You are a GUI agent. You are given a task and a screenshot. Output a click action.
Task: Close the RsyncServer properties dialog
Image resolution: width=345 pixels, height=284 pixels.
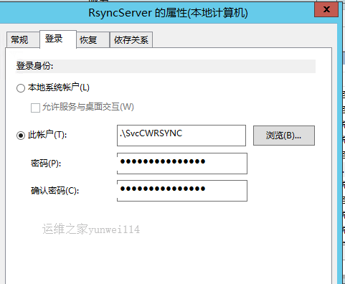pyautogui.click(x=326, y=9)
